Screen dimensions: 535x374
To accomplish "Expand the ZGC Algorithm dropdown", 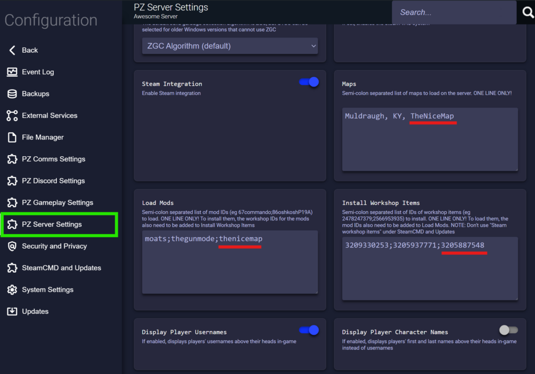I will 230,46.
